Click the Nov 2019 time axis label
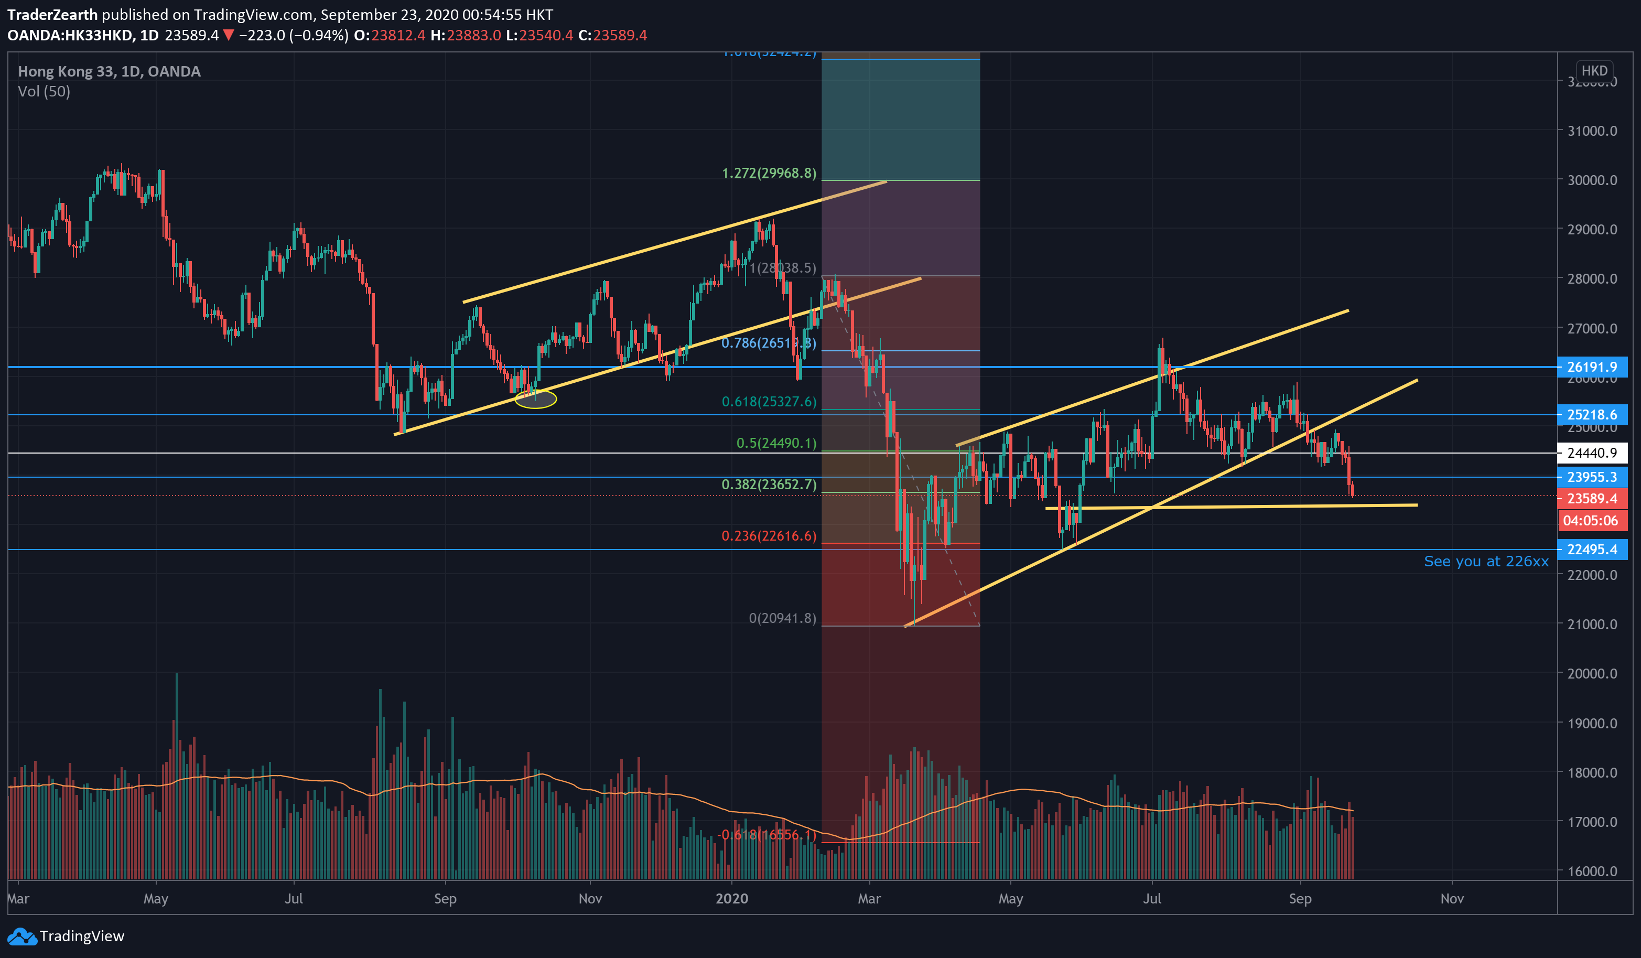1641x958 pixels. [x=590, y=899]
